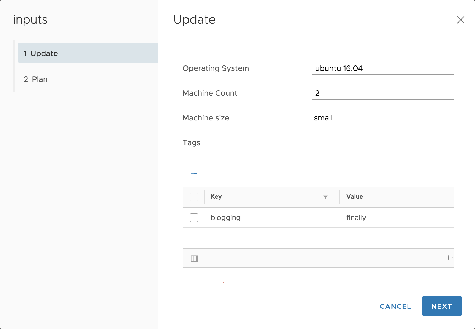Image resolution: width=475 pixels, height=329 pixels.
Task: Click the Machine Count field containing 2
Action: pos(382,93)
